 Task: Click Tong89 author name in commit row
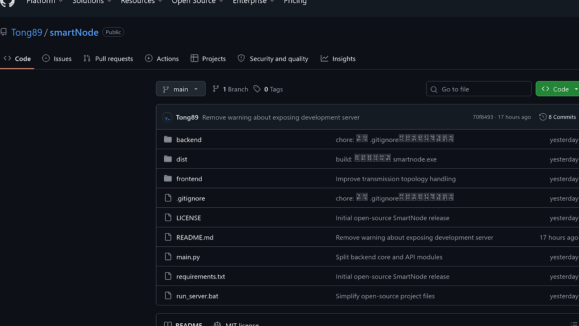pos(187,117)
